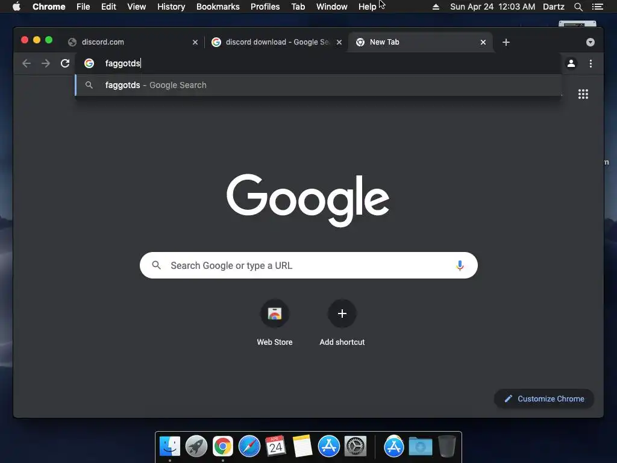617x463 pixels.
Task: Open the Profiles menu
Action: pyautogui.click(x=265, y=7)
